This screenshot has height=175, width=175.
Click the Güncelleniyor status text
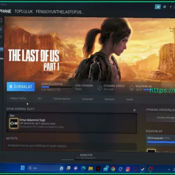click(52, 84)
